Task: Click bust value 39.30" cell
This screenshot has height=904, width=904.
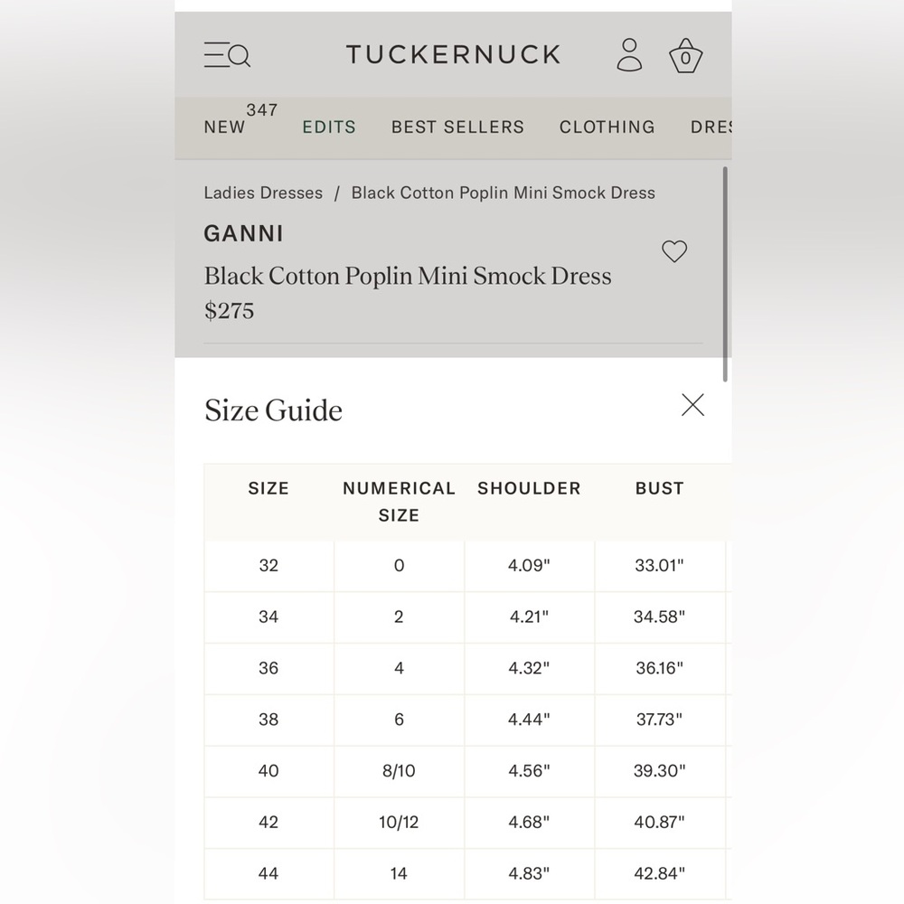Action: (x=660, y=771)
